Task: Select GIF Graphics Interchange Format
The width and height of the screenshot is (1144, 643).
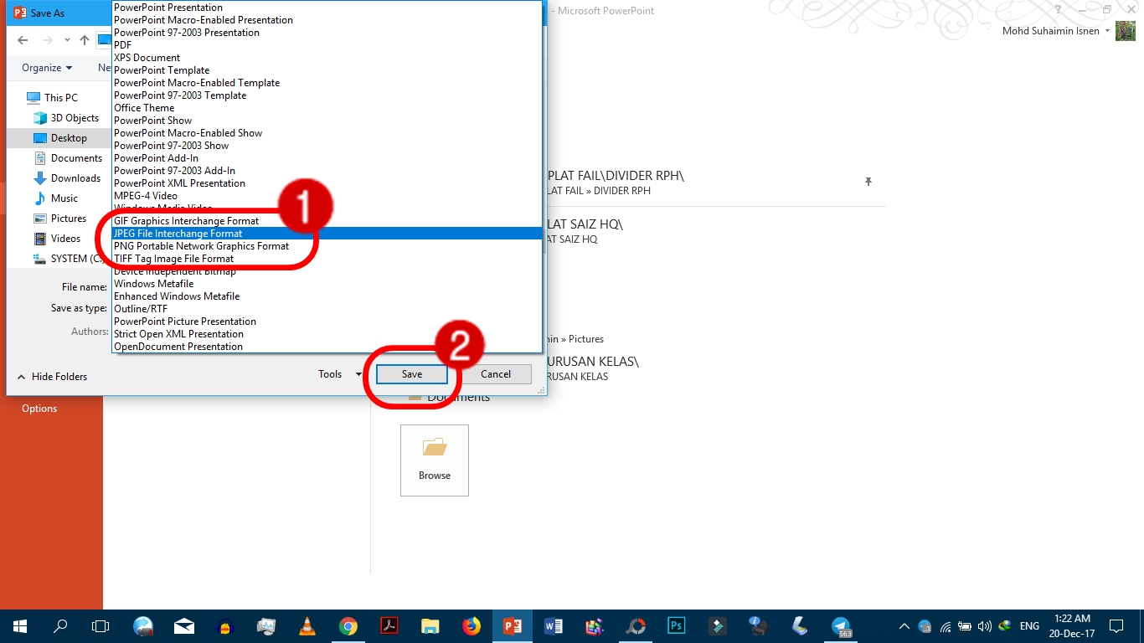Action: click(x=327, y=221)
